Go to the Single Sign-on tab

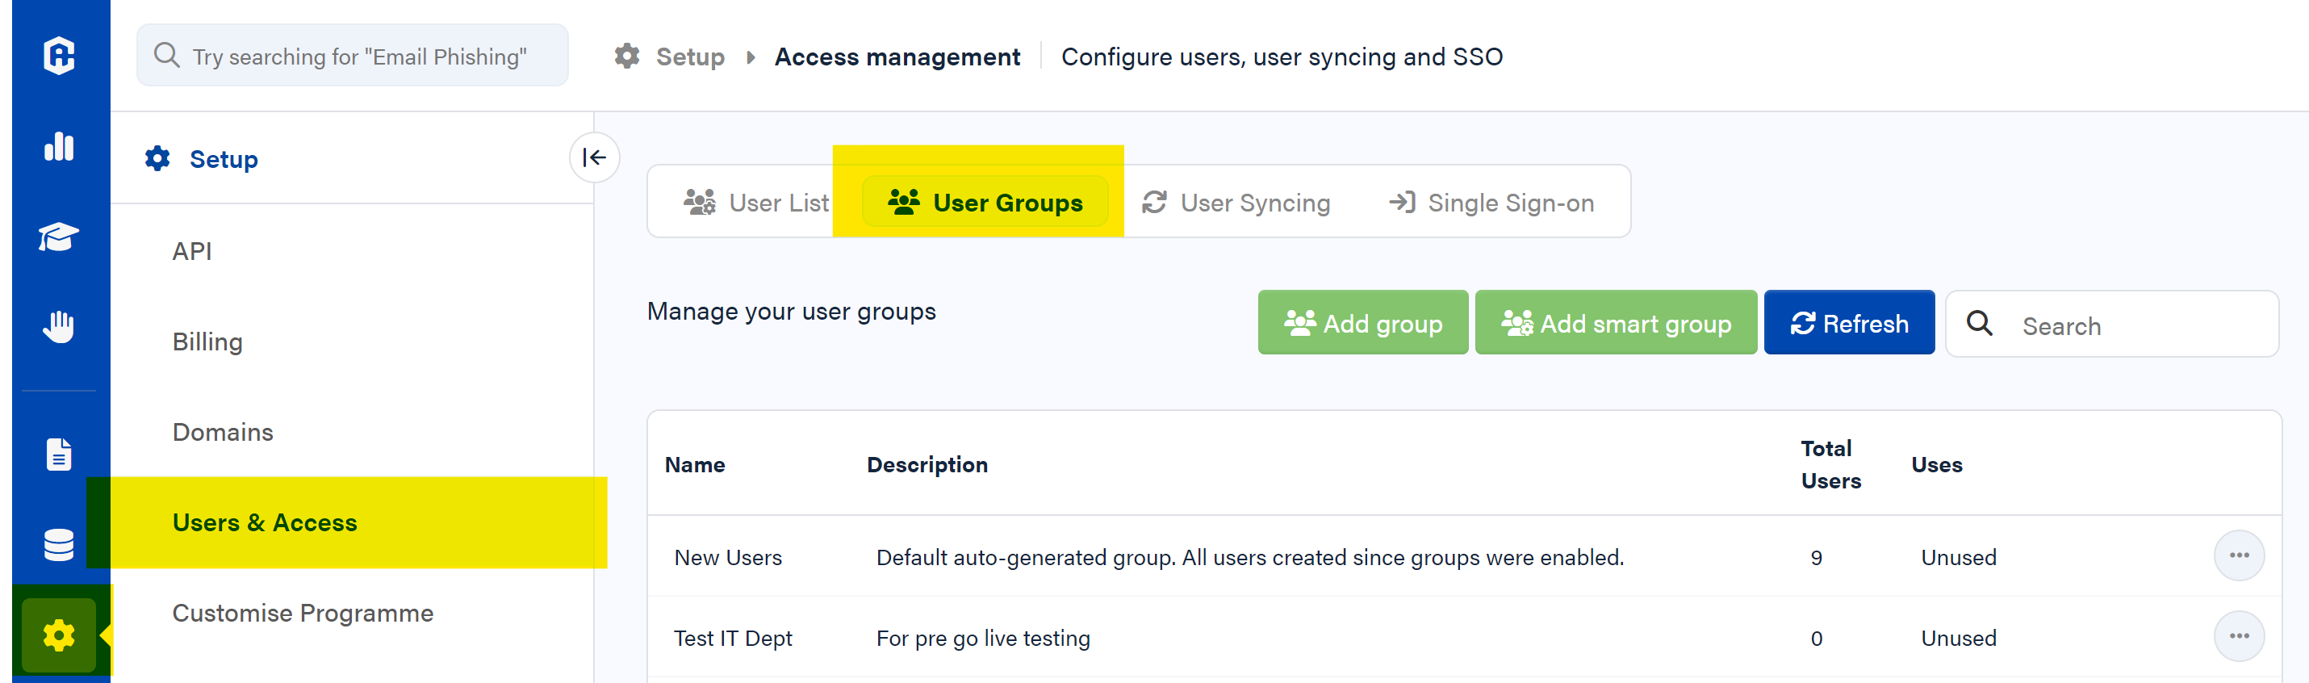1491,203
